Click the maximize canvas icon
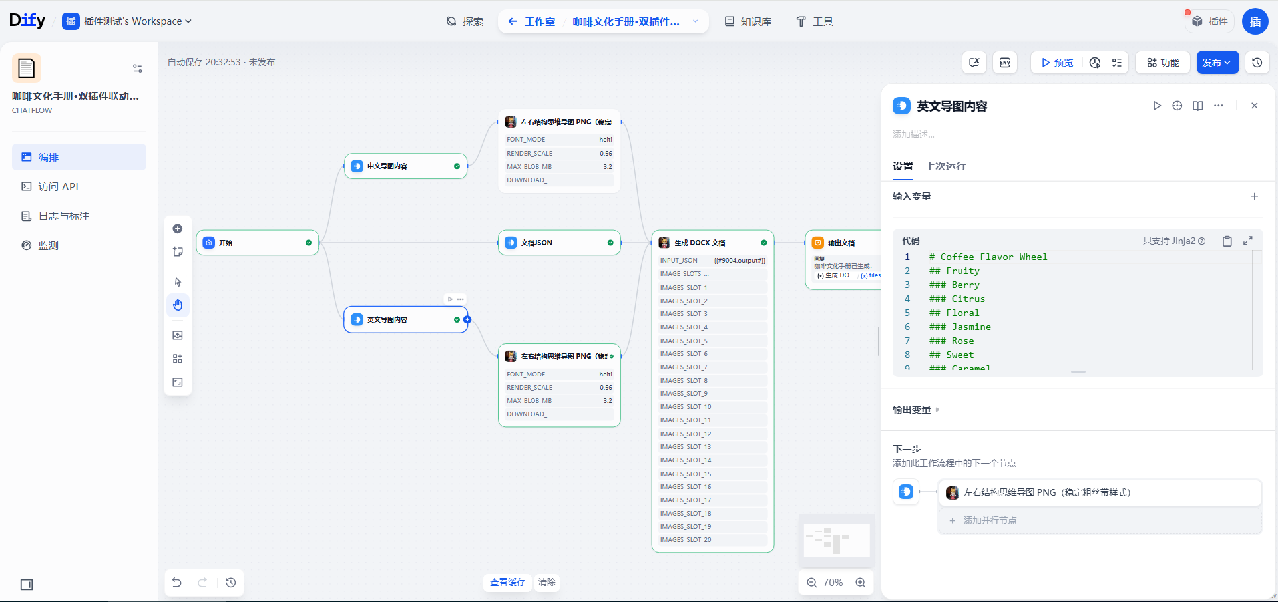Viewport: 1278px width, 602px height. 178,382
